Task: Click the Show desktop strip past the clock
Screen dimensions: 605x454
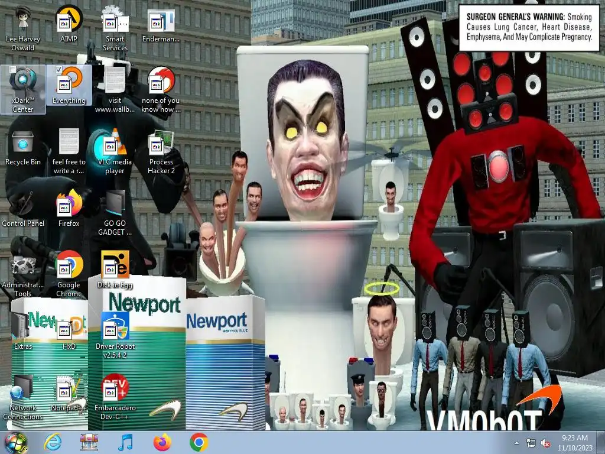Action: point(601,442)
